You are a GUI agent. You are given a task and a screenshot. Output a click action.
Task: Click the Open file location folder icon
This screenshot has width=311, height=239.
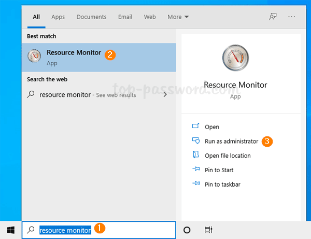point(196,156)
